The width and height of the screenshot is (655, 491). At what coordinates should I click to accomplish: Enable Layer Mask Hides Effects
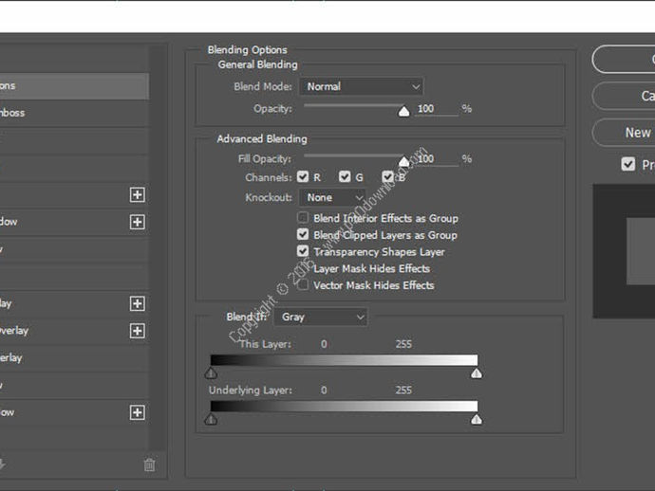303,268
